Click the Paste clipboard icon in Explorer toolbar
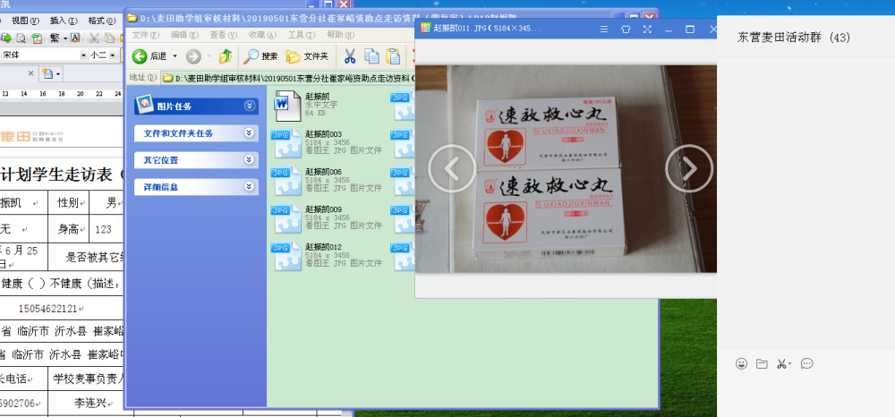 pyautogui.click(x=393, y=55)
